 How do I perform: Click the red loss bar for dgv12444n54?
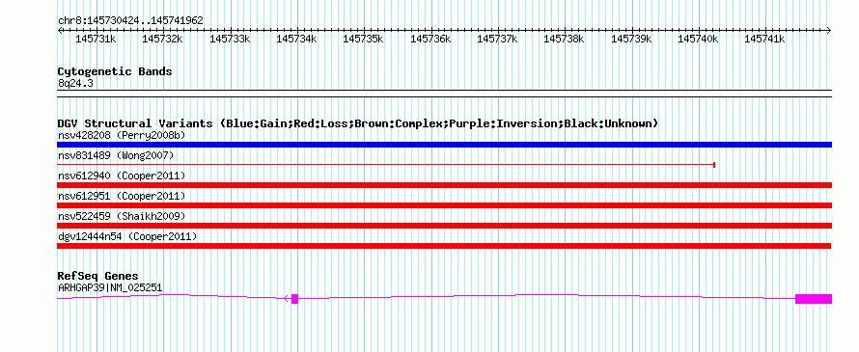coord(444,246)
